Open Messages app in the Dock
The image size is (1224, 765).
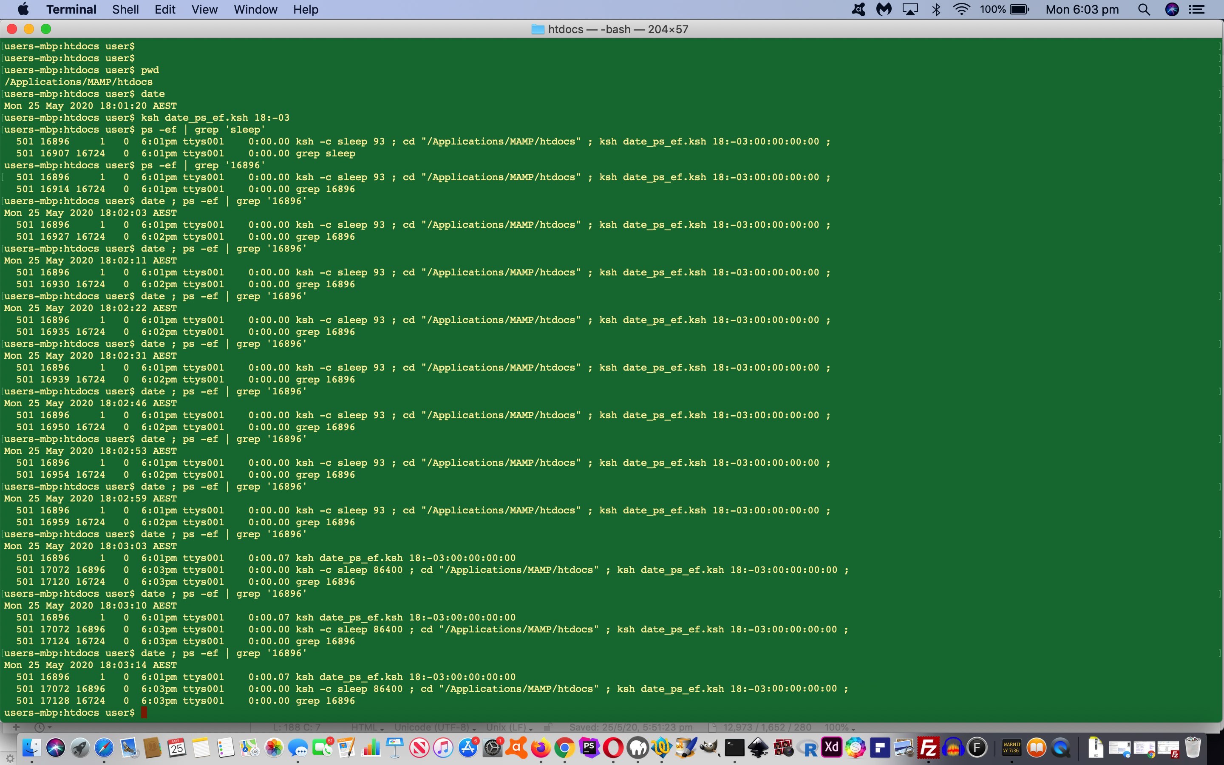(x=298, y=747)
